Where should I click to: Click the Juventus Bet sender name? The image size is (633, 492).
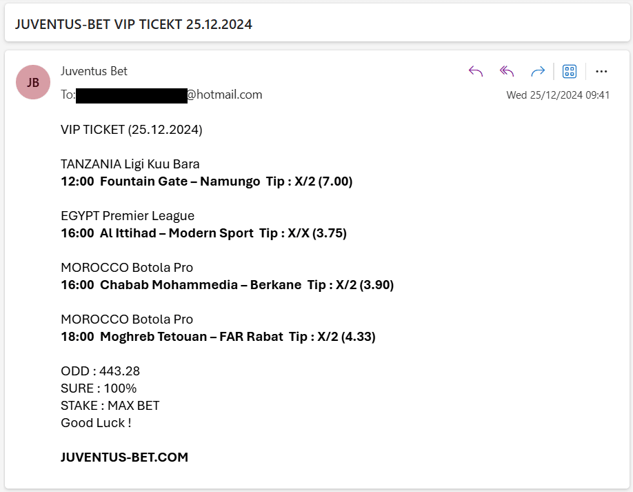(x=94, y=71)
